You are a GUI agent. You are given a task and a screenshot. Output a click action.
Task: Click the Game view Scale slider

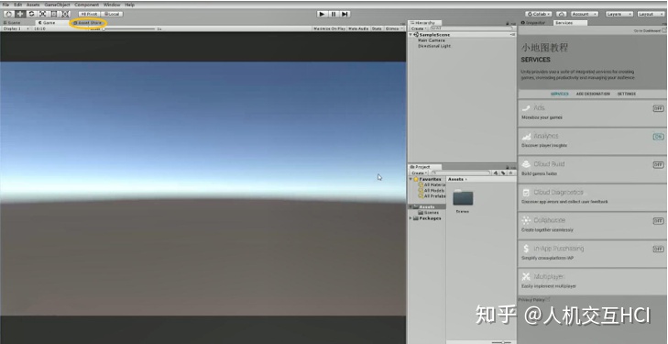pyautogui.click(x=129, y=29)
